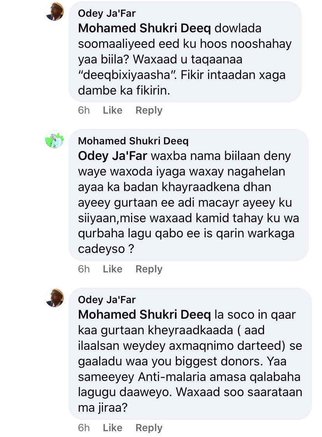
Task: Click bold Odey Ja'Far mention before "waxba"
Action: [112, 156]
